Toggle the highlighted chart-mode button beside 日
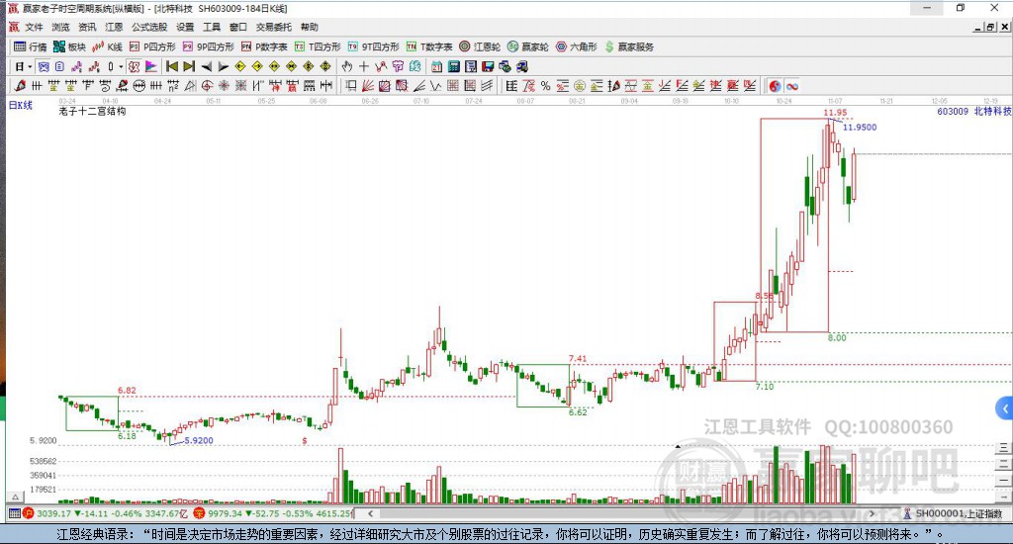 (44, 66)
